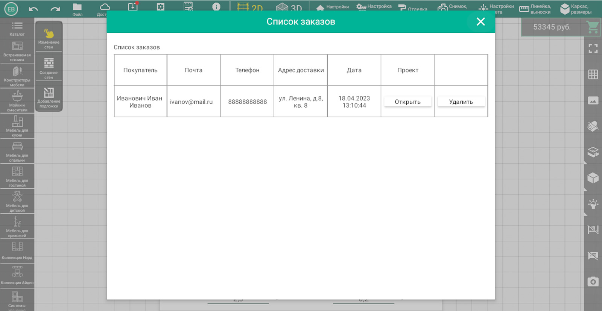Toggle grid display icon on right
Screen dimensions: 602x311
pyautogui.click(x=593, y=74)
